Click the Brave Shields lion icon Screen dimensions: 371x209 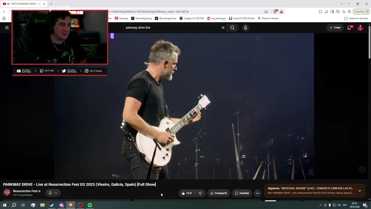click(x=275, y=12)
